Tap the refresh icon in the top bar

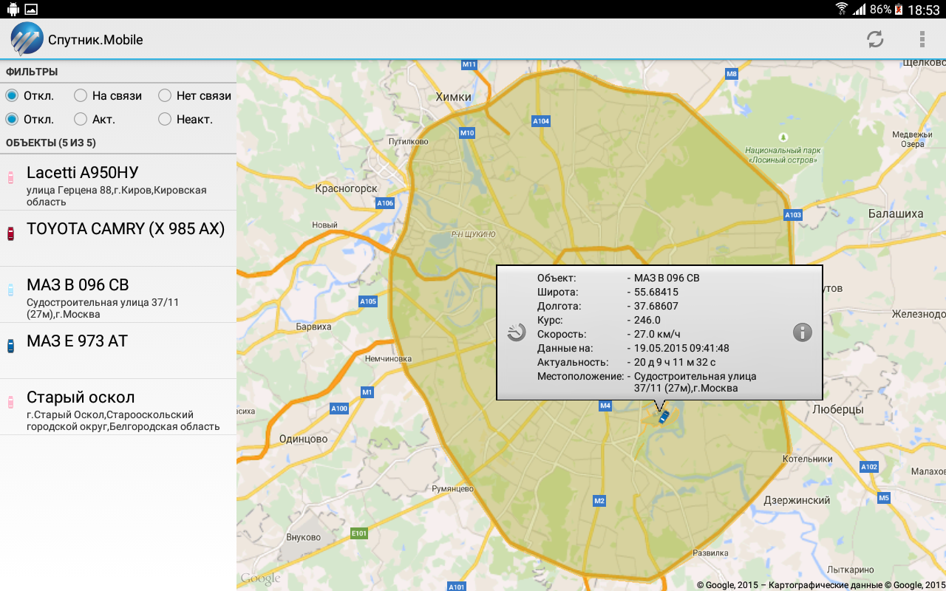[875, 39]
